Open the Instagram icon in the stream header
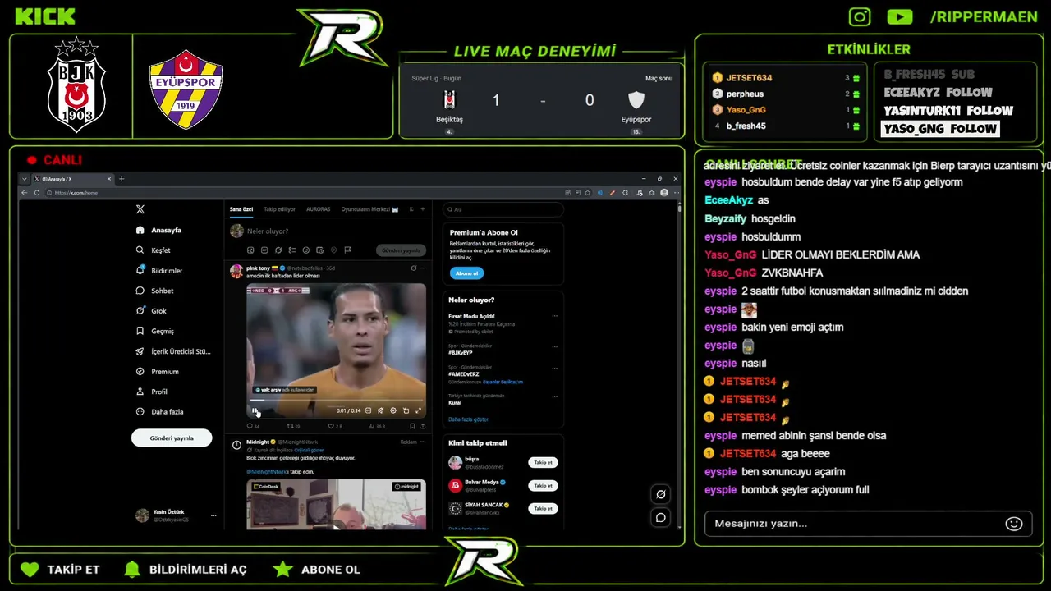This screenshot has width=1051, height=591. (860, 16)
